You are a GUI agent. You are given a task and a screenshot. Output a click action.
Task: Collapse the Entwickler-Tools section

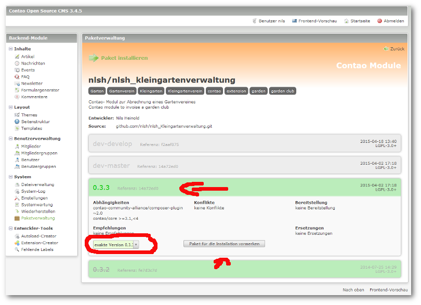[11, 228]
